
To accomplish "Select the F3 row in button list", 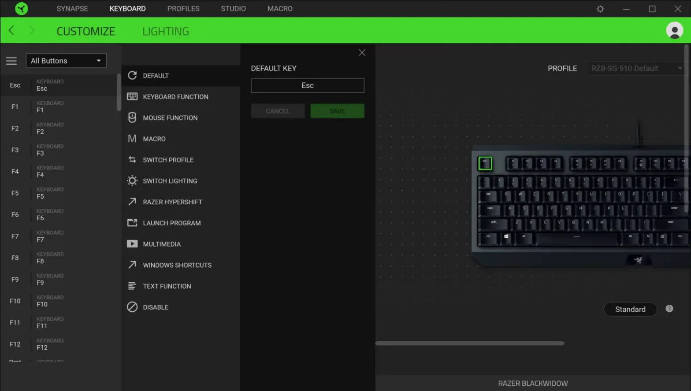I will point(59,150).
